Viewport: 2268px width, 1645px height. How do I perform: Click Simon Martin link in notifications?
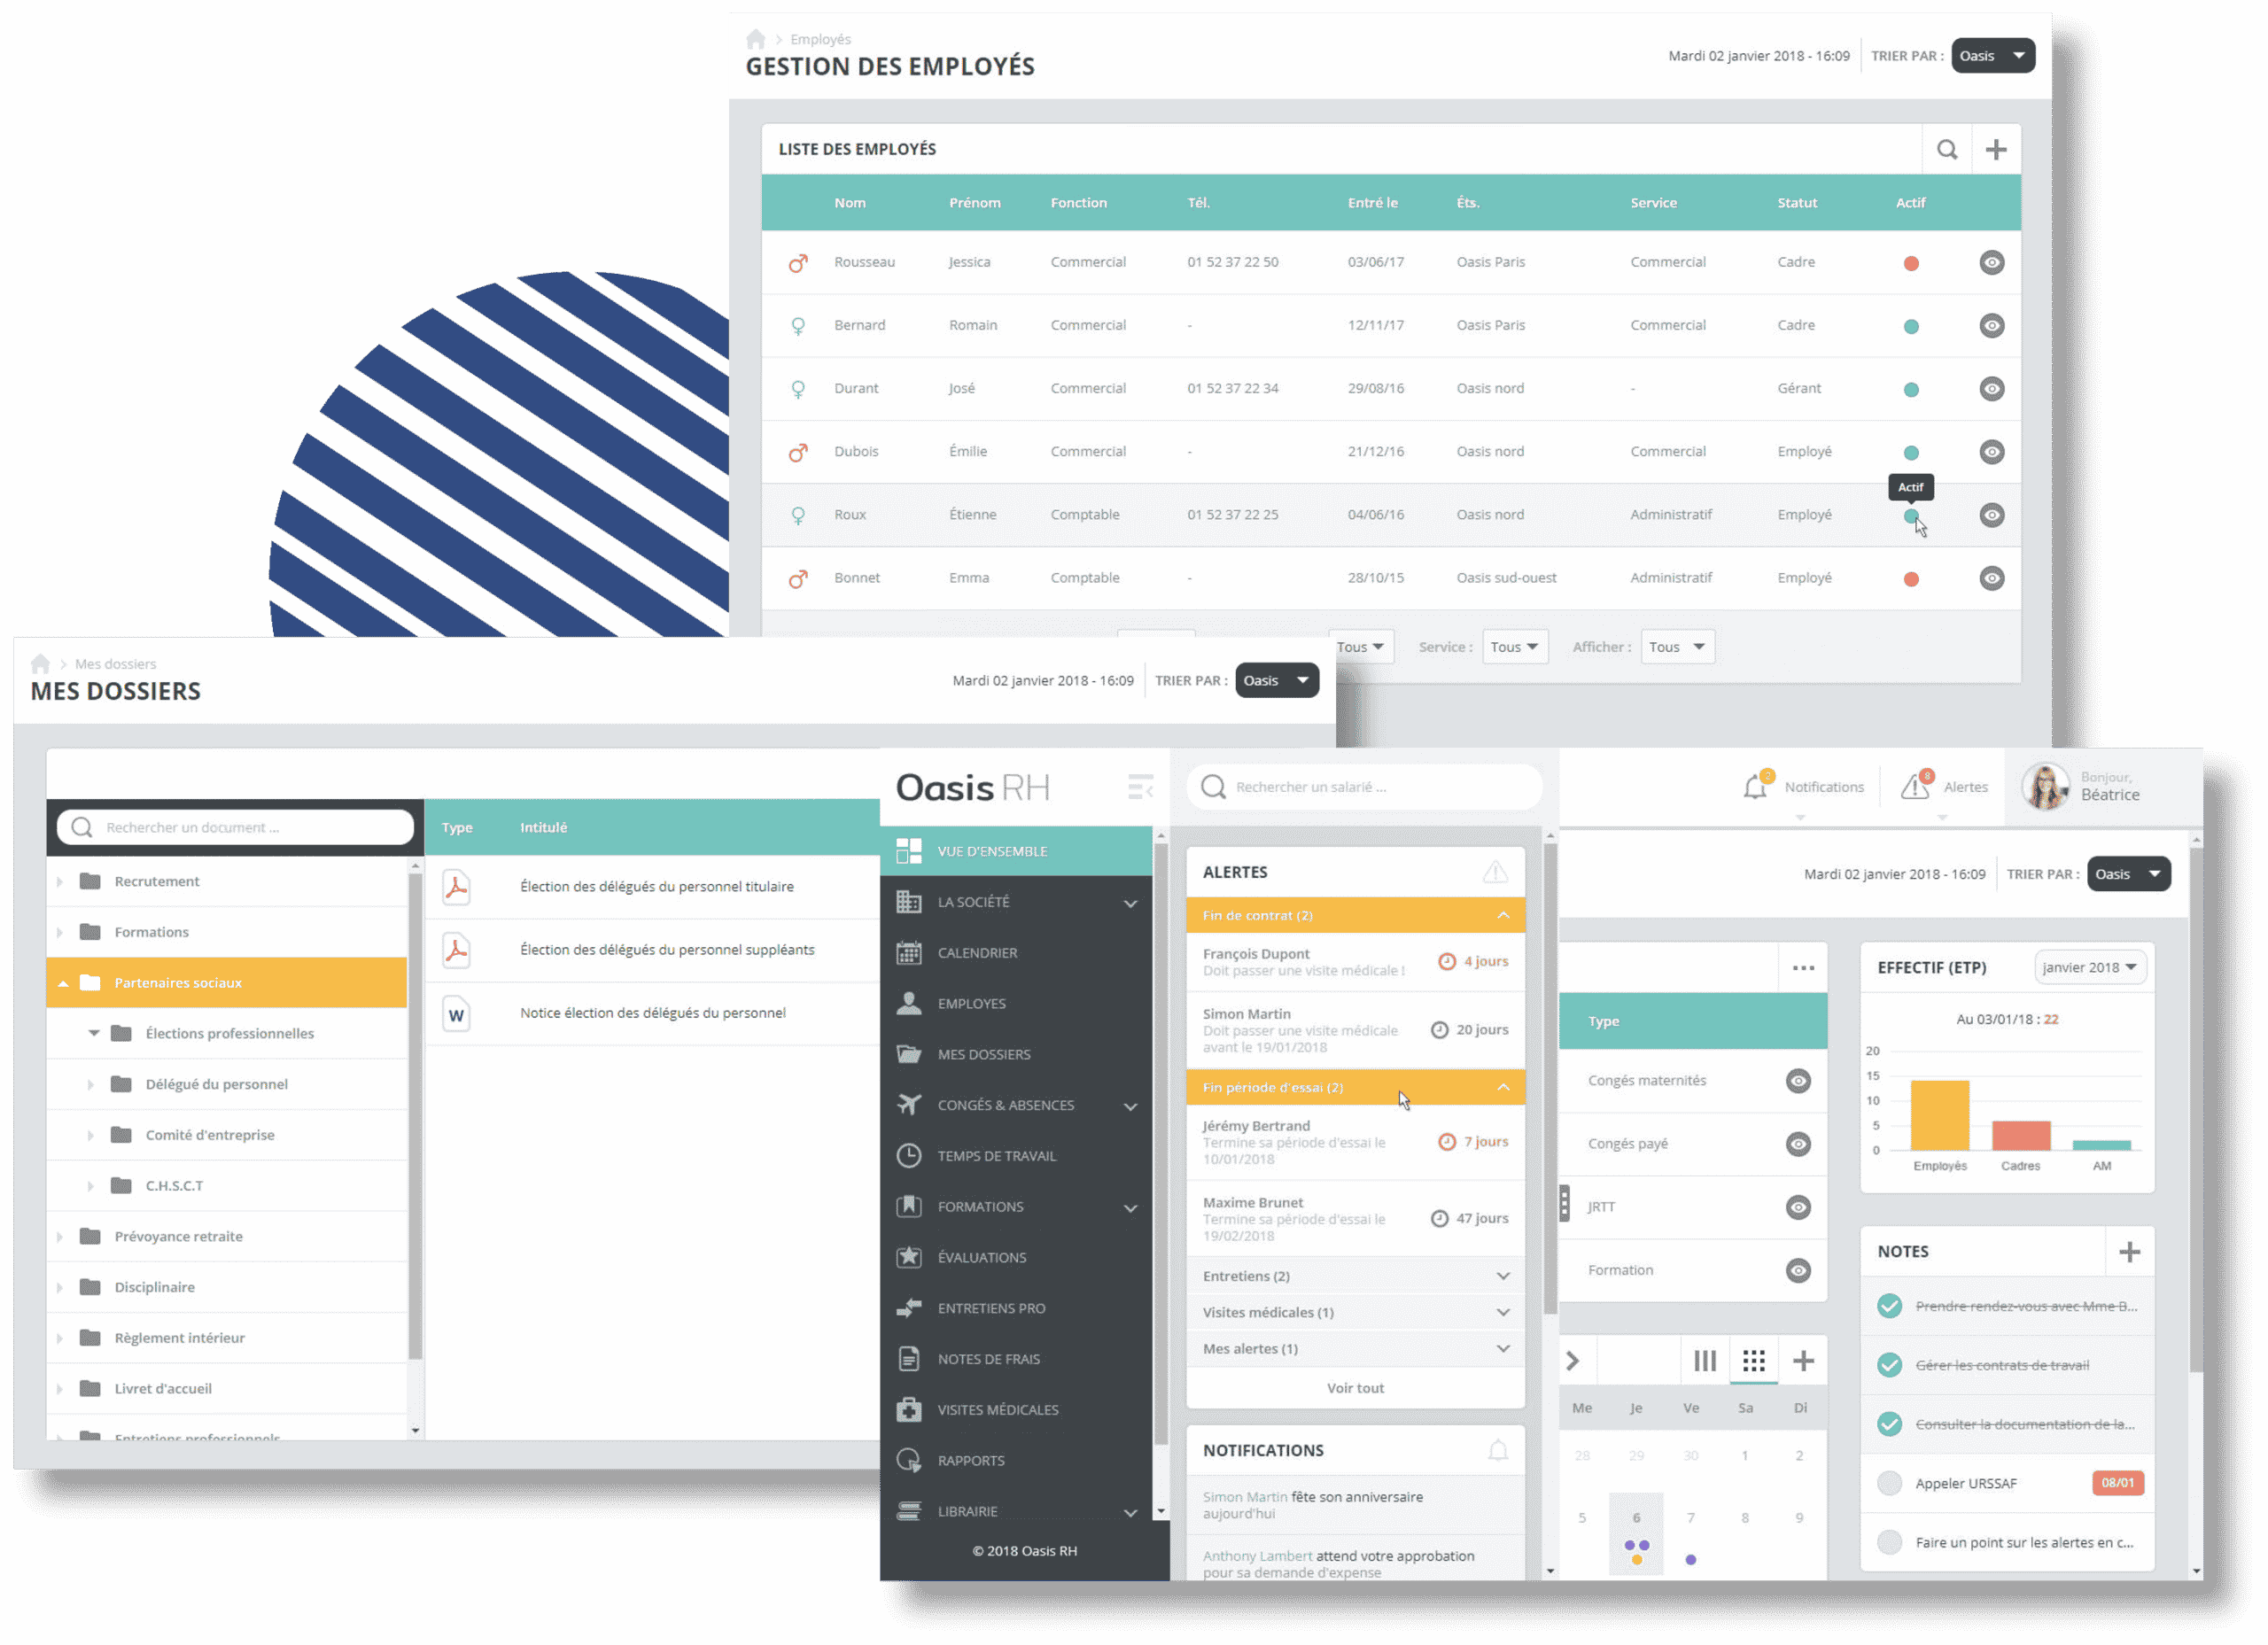tap(1244, 1497)
